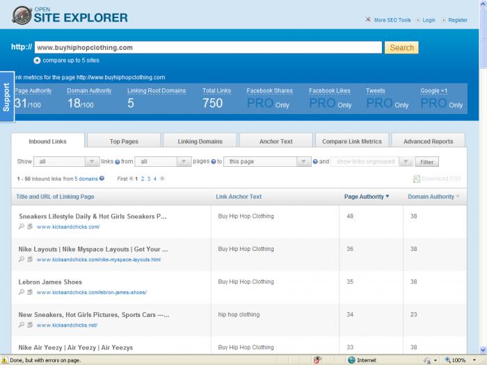487x365 pixels.
Task: Click page icon for nike-myspace-layouts.html row
Action: 30,259
